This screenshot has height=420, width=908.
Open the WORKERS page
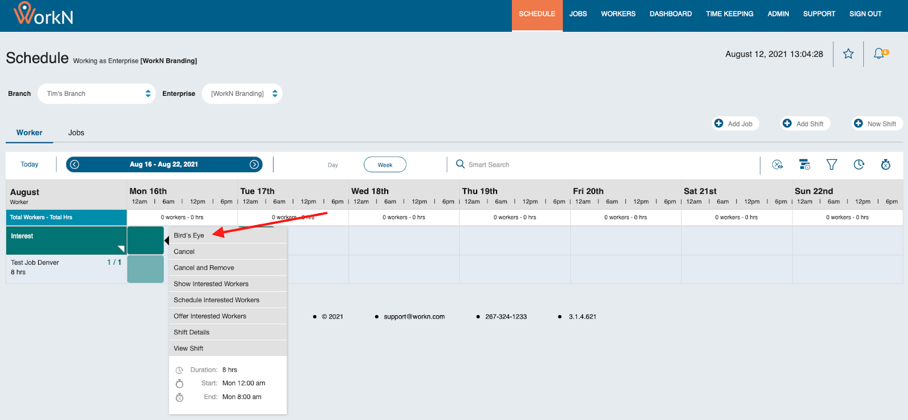(618, 14)
